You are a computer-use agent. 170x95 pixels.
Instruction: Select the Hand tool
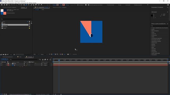click(7, 5)
